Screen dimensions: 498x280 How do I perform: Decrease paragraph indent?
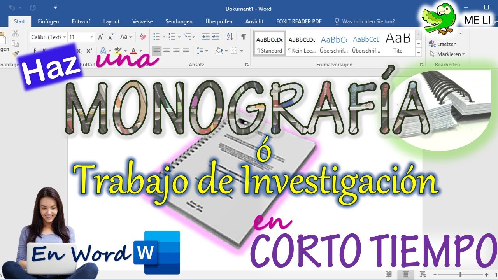pyautogui.click(x=206, y=37)
